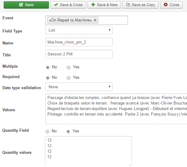The height and width of the screenshot is (167, 187).
Task: Select Yes for the Multiple option
Action: tap(69, 67)
